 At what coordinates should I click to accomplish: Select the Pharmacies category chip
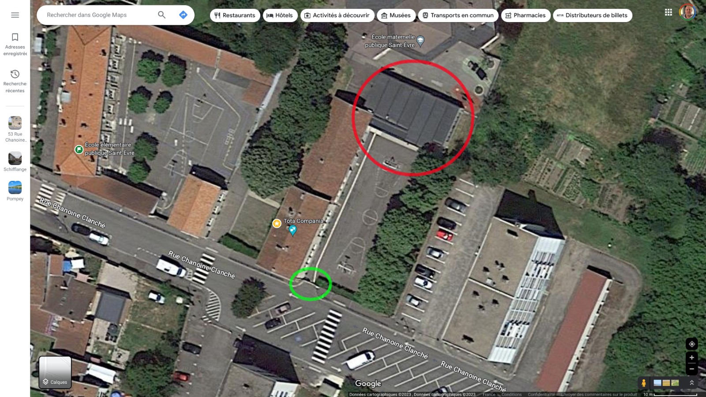coord(526,15)
